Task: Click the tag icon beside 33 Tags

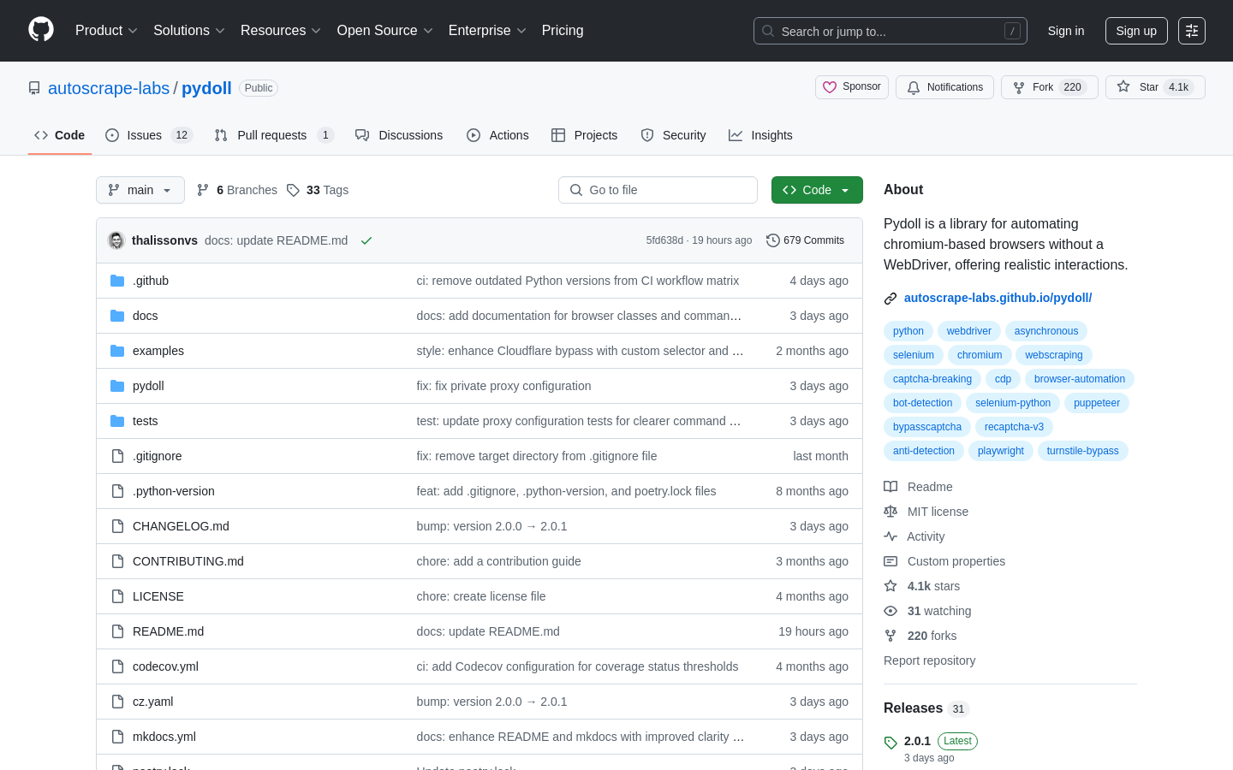Action: click(x=293, y=190)
